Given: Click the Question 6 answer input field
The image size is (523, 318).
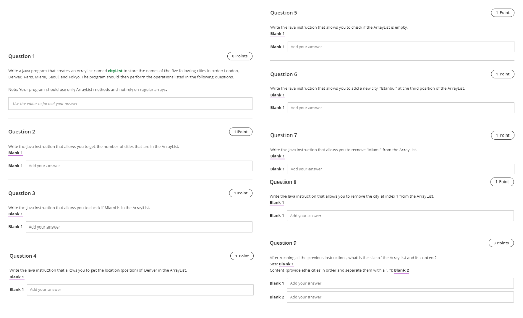Looking at the screenshot, I should (x=401, y=107).
